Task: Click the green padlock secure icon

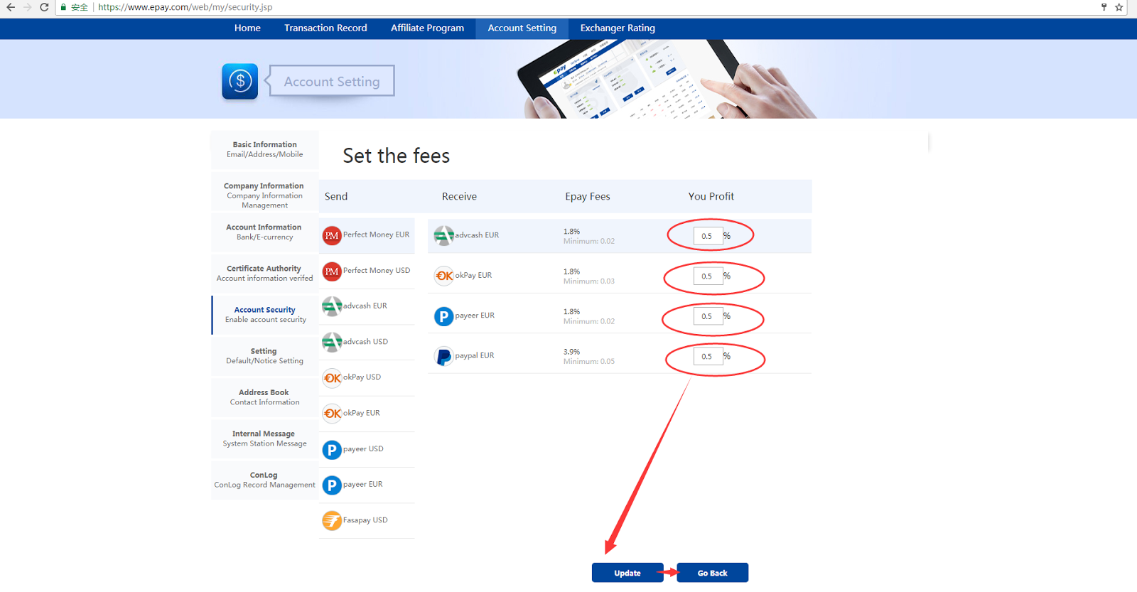Action: (x=64, y=7)
